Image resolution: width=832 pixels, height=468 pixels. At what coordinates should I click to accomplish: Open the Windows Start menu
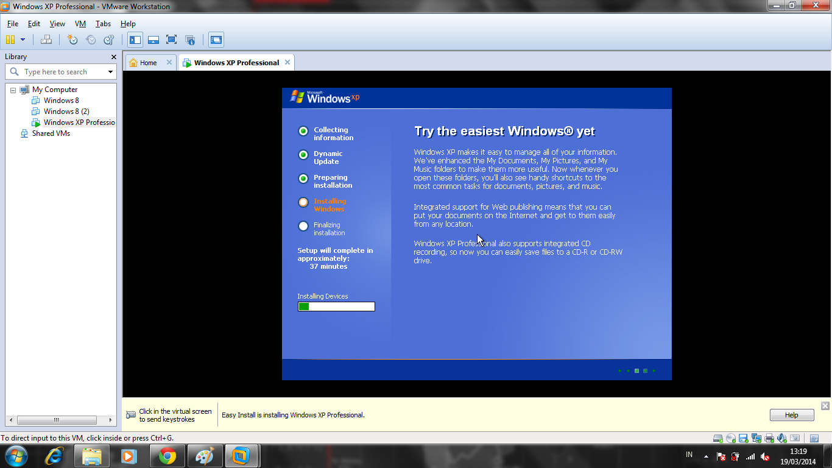[16, 455]
